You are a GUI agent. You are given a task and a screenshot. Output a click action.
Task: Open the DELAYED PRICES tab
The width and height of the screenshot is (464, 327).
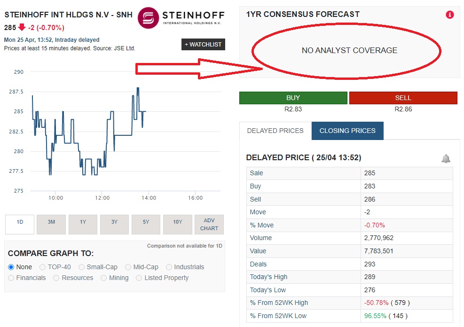tap(275, 131)
